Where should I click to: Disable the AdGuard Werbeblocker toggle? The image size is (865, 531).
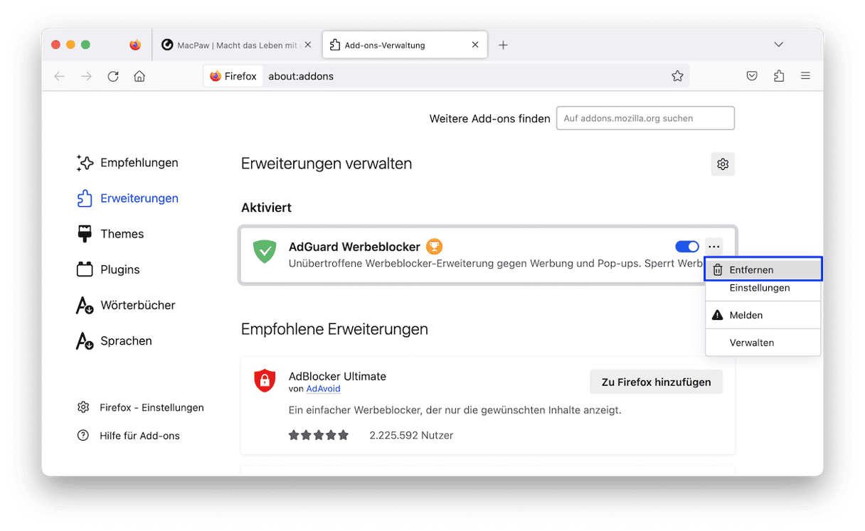pos(686,247)
